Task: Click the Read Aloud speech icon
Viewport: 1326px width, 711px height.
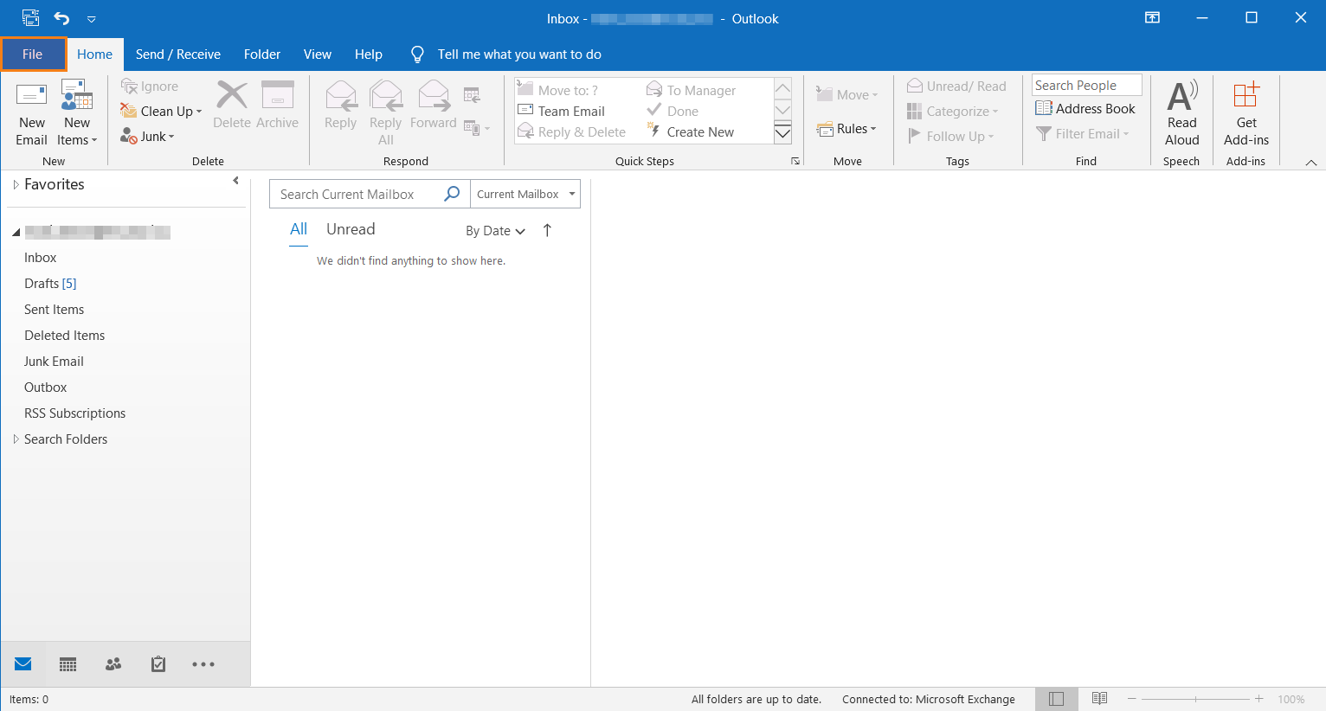Action: (x=1181, y=112)
